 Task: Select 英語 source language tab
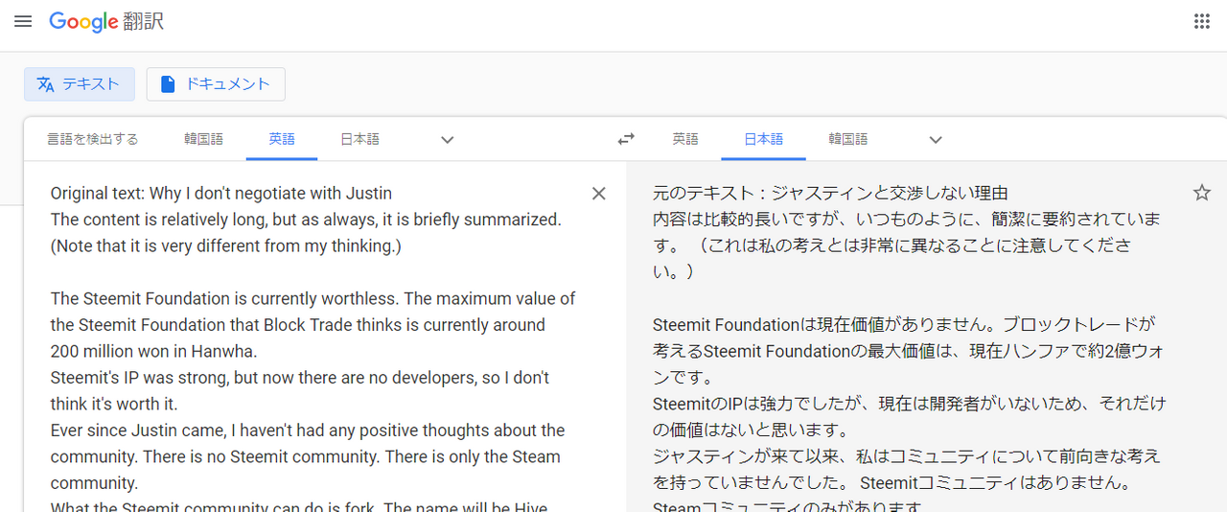coord(282,139)
